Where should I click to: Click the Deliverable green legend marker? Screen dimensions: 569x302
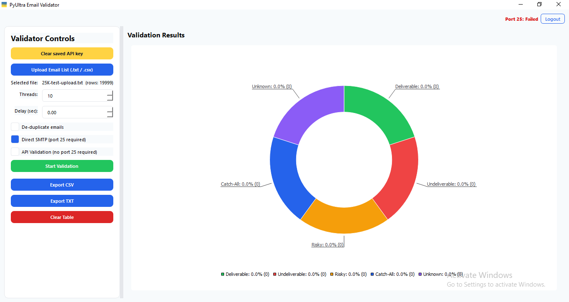coord(222,274)
